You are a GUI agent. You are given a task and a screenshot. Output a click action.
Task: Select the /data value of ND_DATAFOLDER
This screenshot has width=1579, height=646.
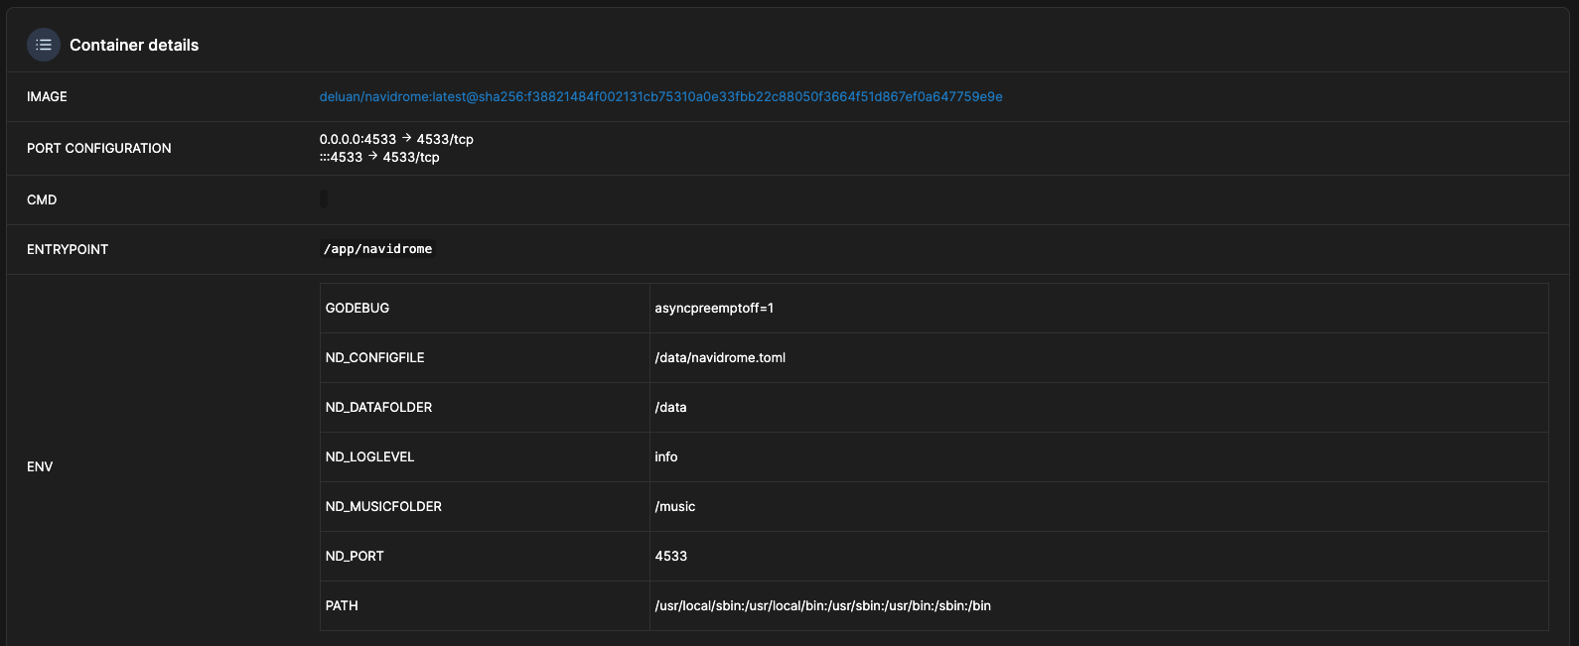[x=670, y=407]
